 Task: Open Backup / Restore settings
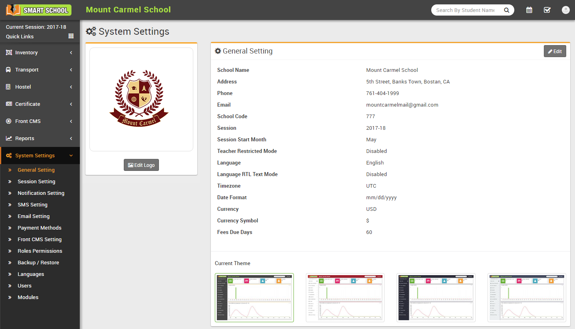(x=38, y=263)
